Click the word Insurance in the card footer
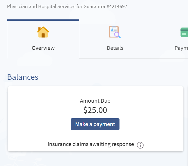188x166 pixels. (59, 144)
